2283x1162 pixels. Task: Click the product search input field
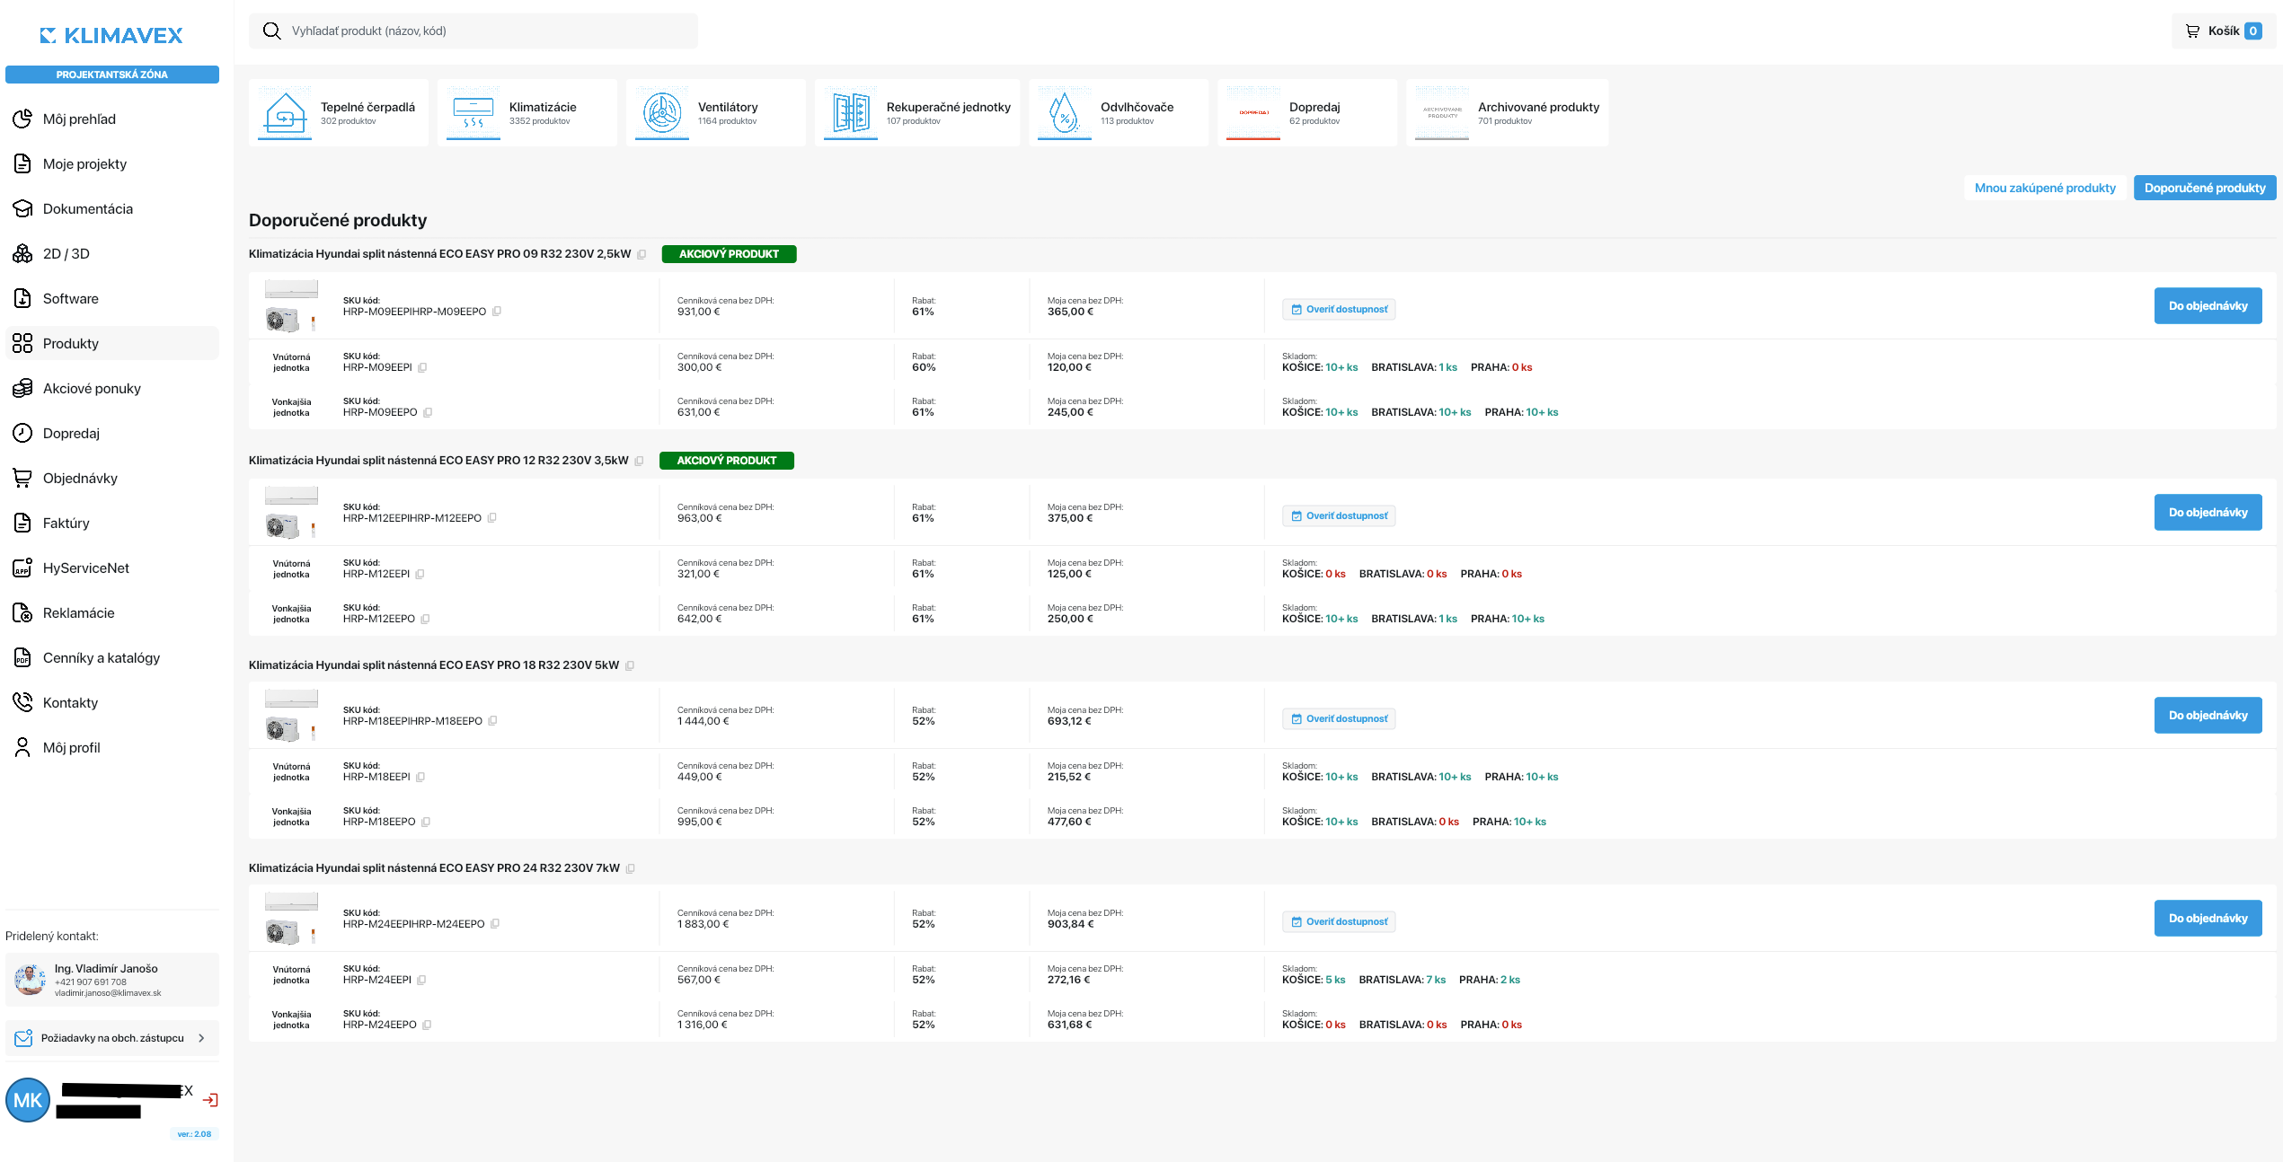point(473,31)
